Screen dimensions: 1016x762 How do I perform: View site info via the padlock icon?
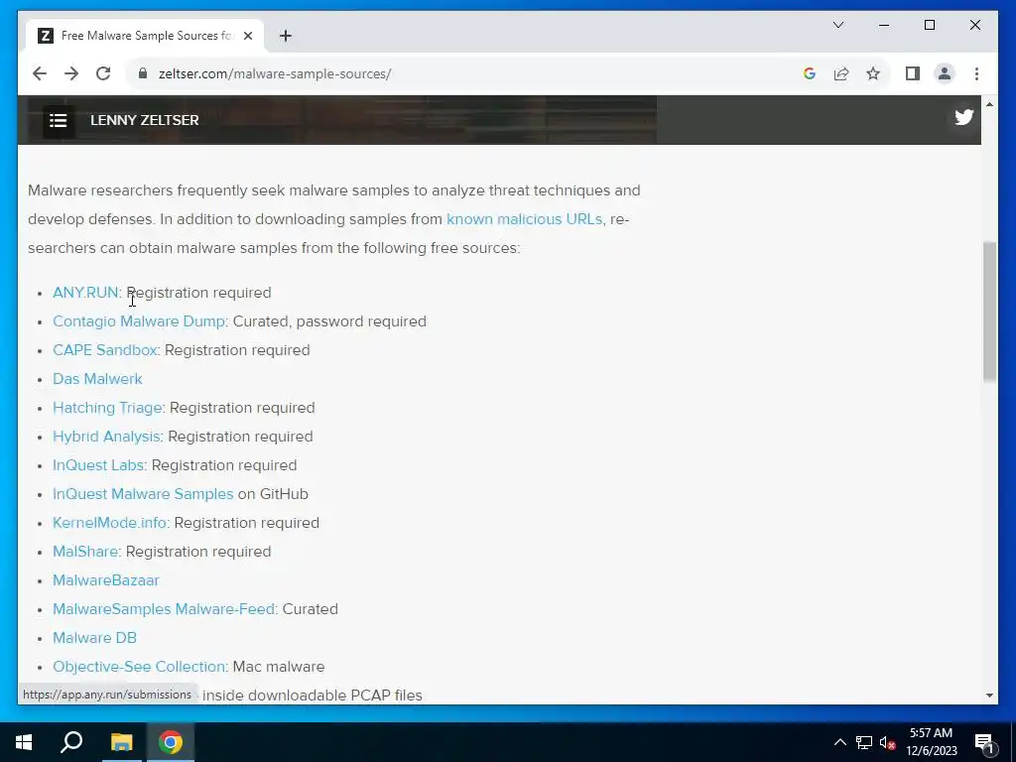click(143, 73)
